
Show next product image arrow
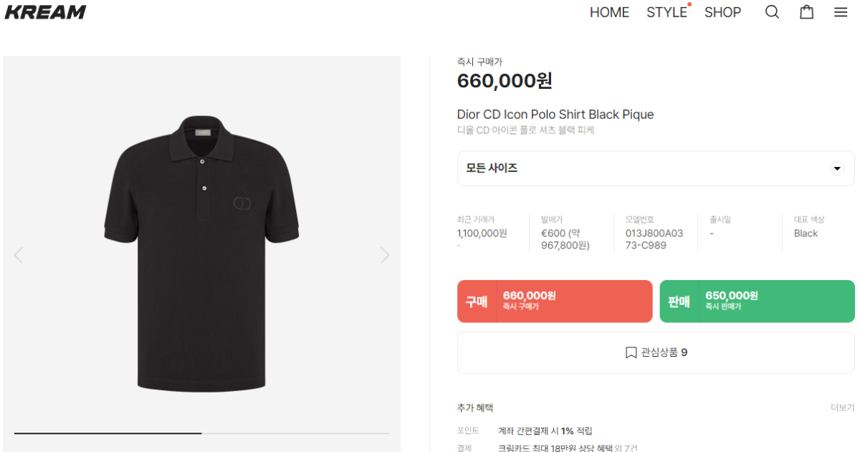(x=385, y=255)
